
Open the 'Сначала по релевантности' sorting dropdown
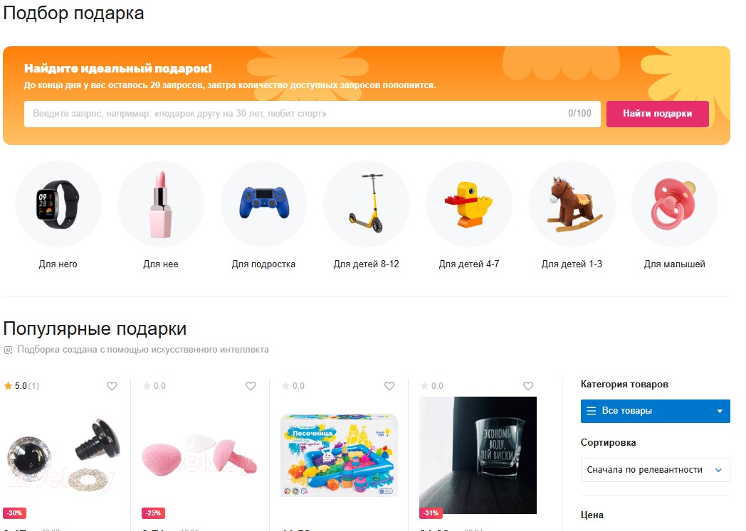[x=655, y=470]
